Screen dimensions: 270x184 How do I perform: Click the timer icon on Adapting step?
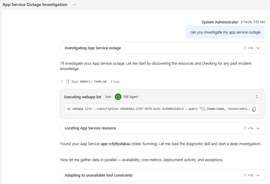coord(245,175)
